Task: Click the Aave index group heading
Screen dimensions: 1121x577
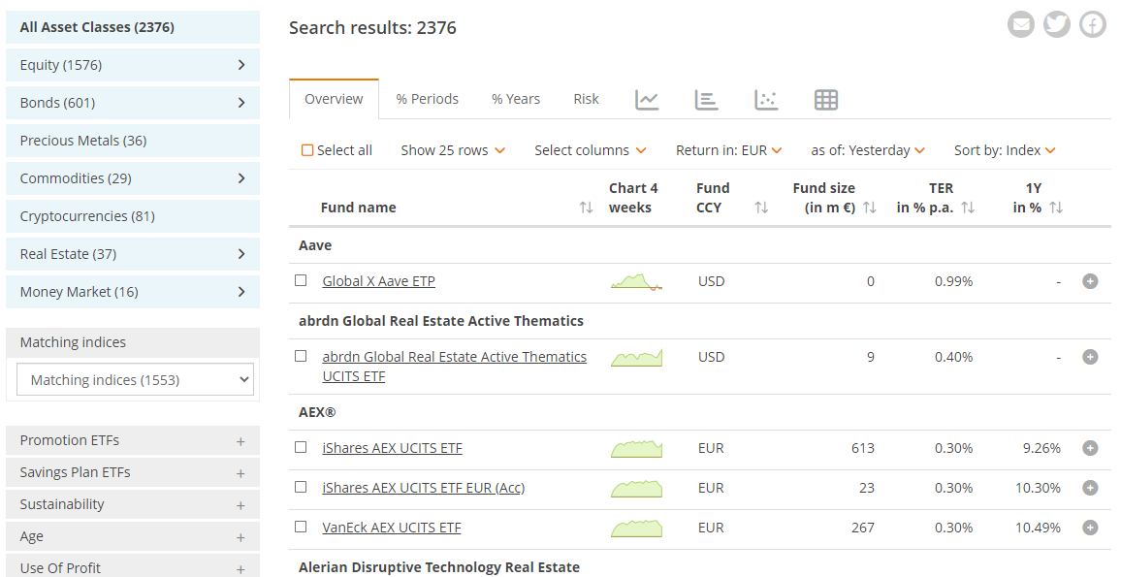Action: point(315,245)
